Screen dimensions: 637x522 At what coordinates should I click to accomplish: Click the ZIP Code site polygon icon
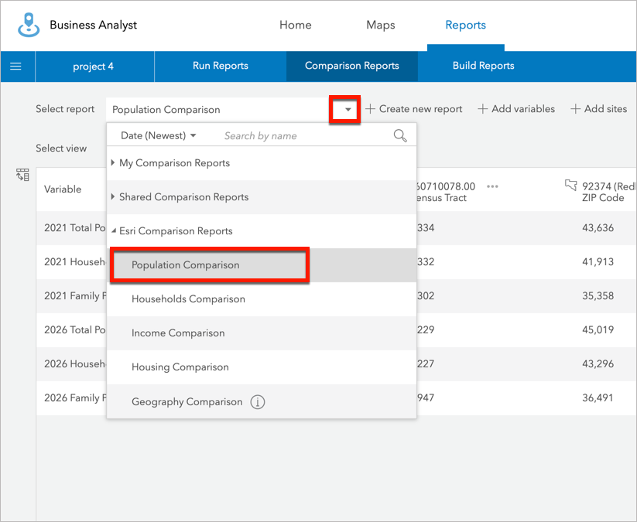point(571,186)
